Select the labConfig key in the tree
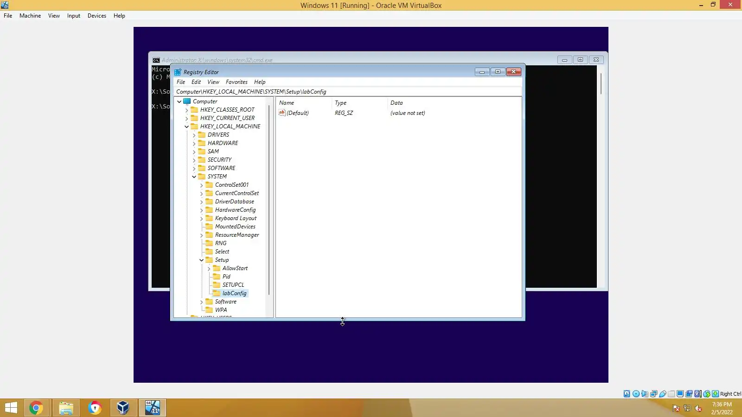Screen dimensions: 742x417 [234, 293]
